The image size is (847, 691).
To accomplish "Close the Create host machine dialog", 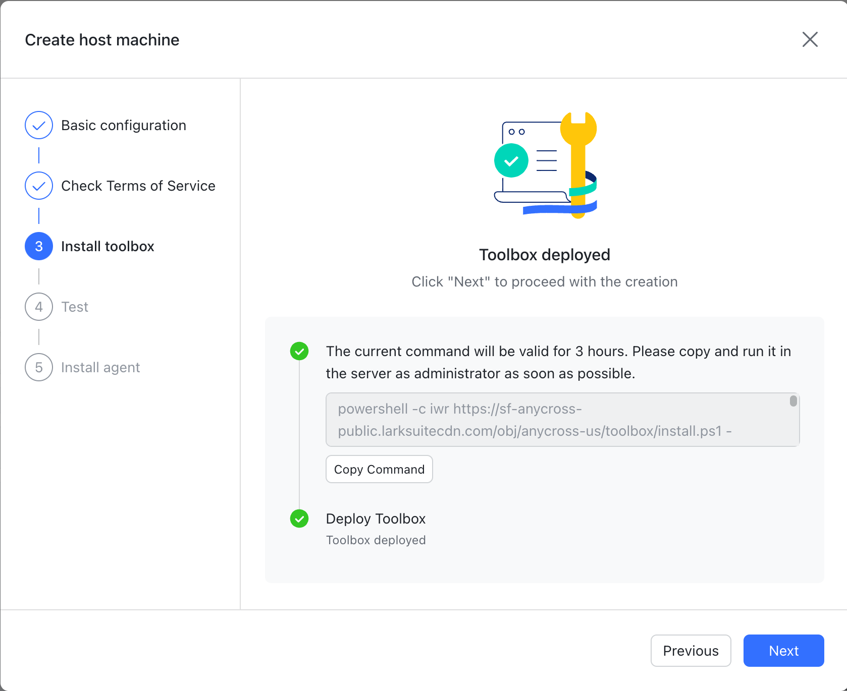I will point(810,39).
